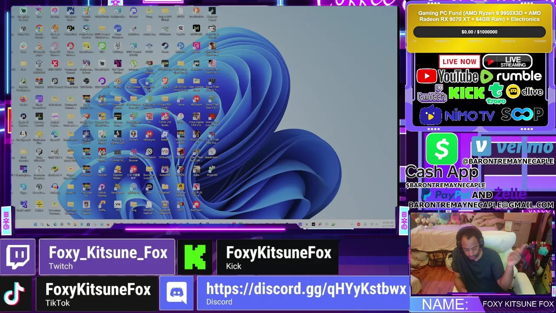The height and width of the screenshot is (313, 556).
Task: Click the Windows Start button on taskbar
Action: coord(35,224)
